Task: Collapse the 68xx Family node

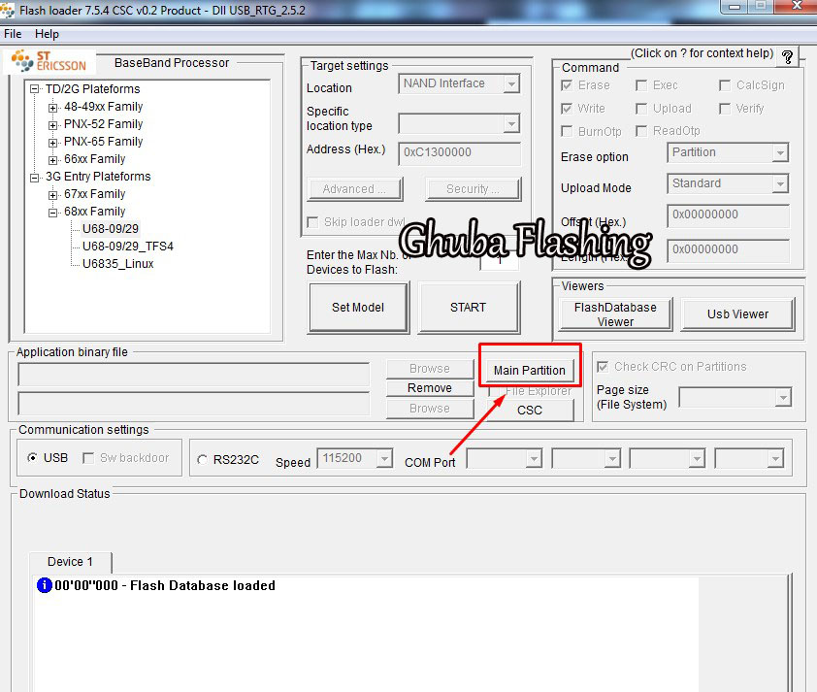Action: (x=52, y=213)
